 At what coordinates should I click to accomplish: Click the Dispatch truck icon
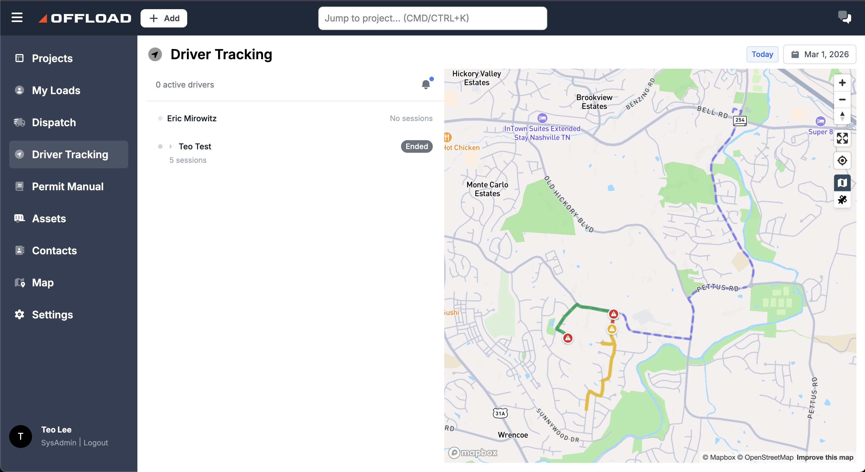coord(19,122)
